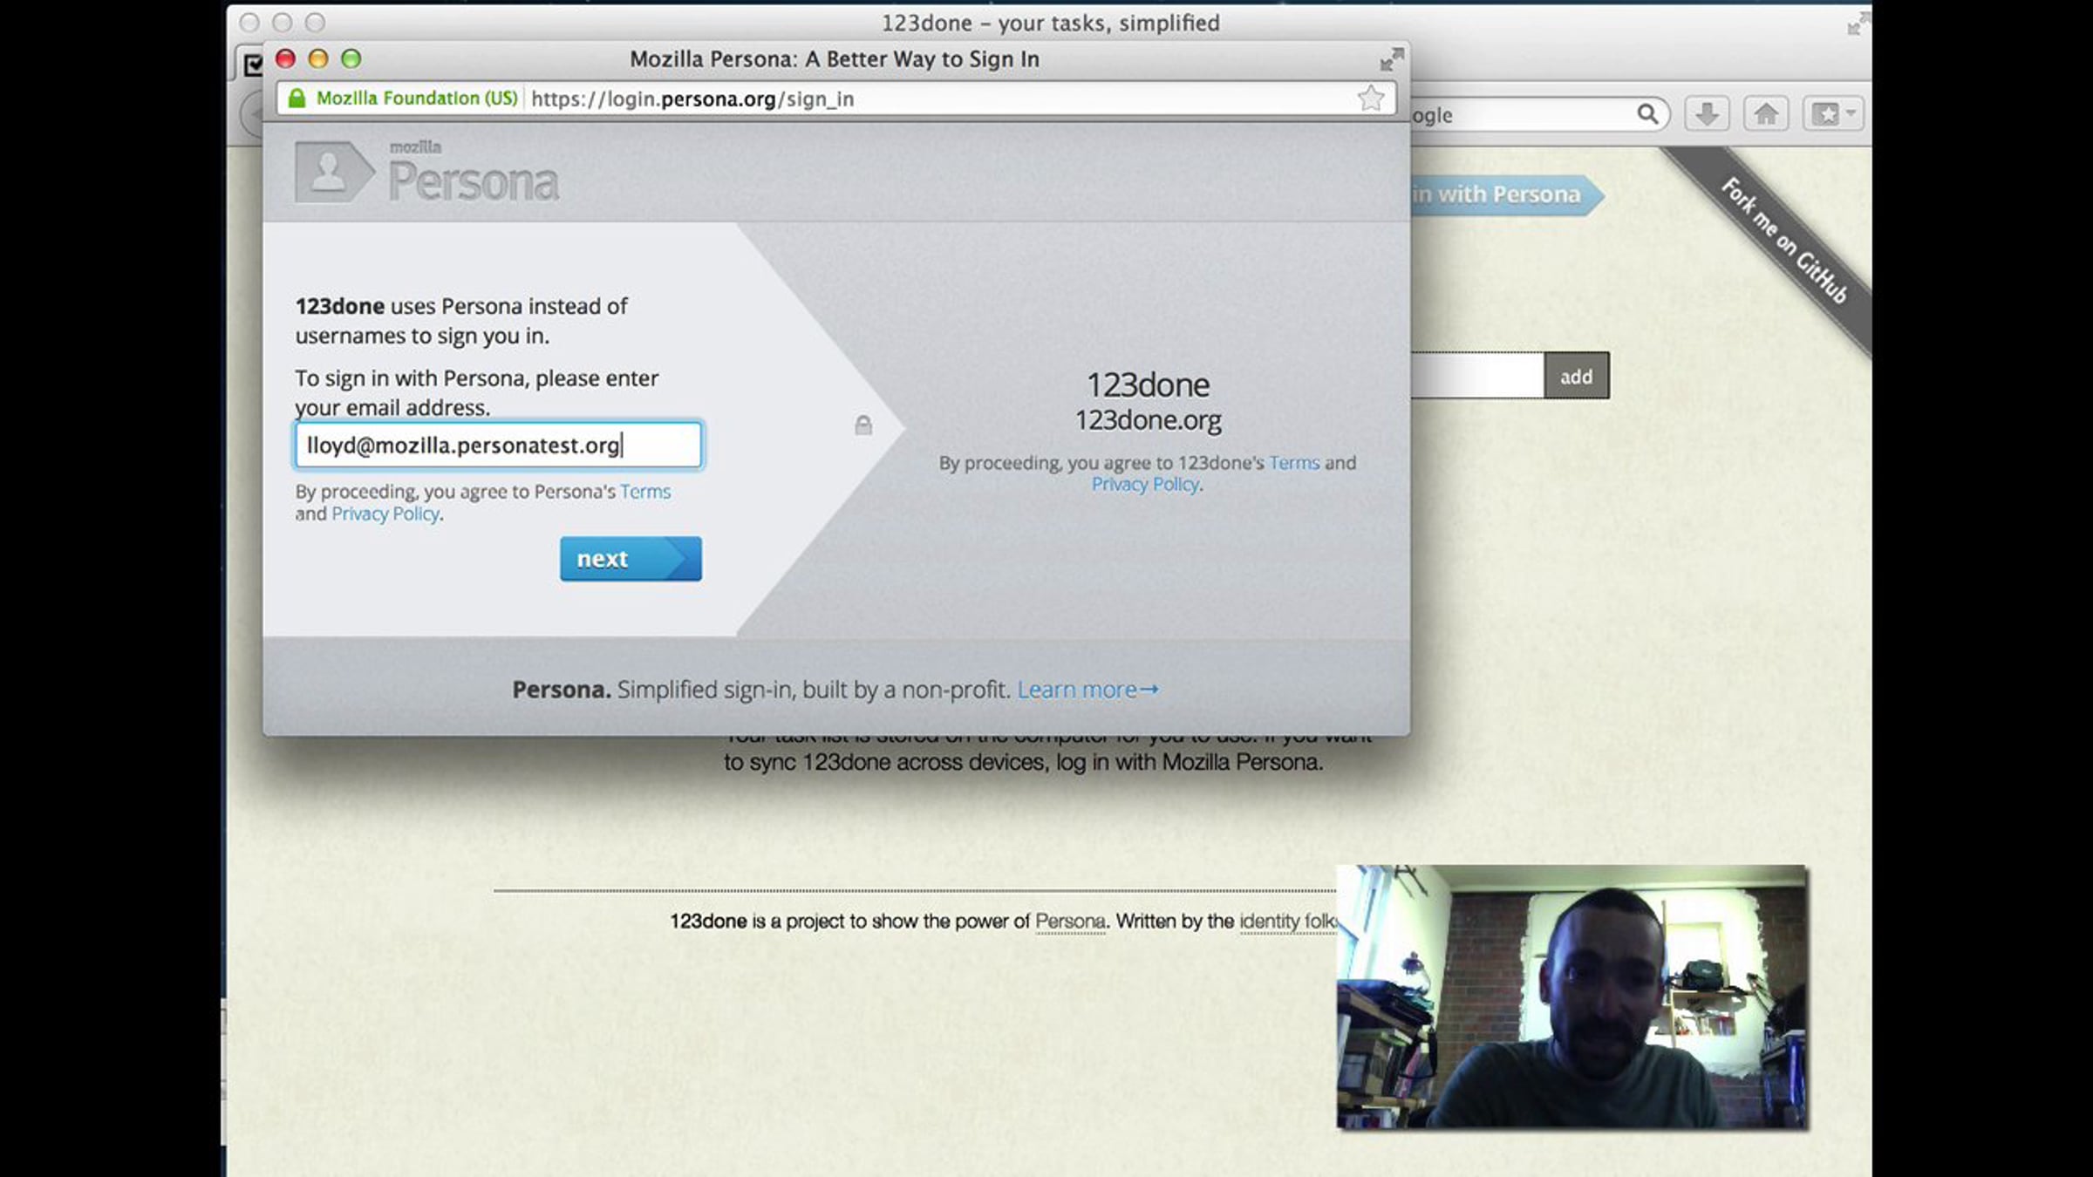Open Persona's Terms link
Screen dimensions: 2093x1177
coord(645,492)
